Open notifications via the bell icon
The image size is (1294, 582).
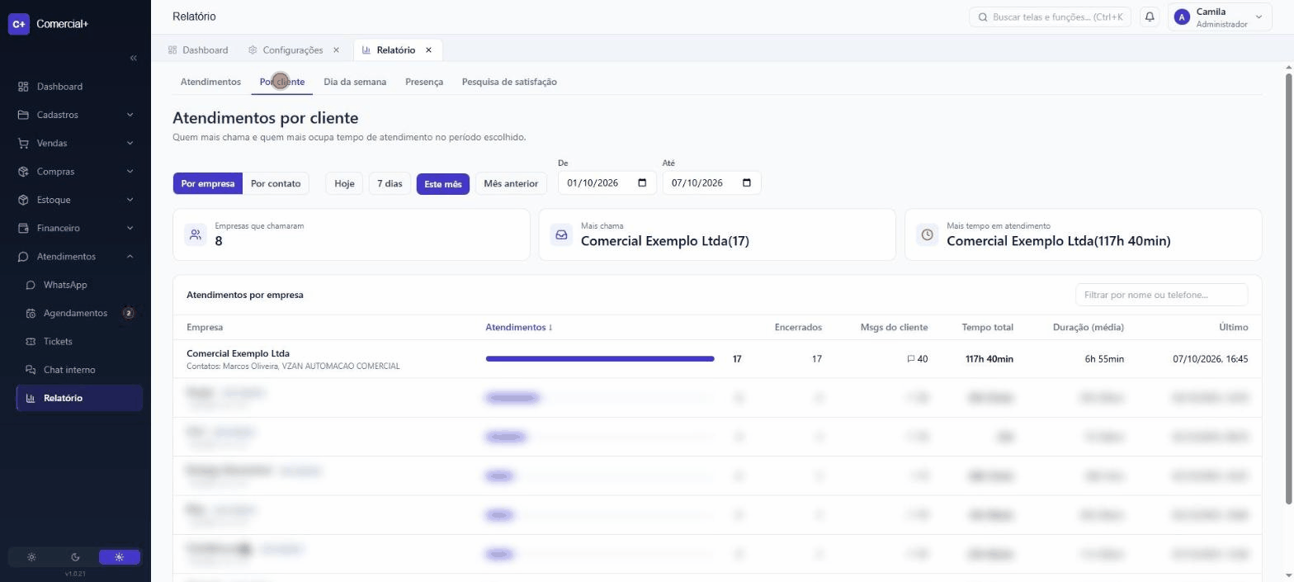tap(1149, 17)
